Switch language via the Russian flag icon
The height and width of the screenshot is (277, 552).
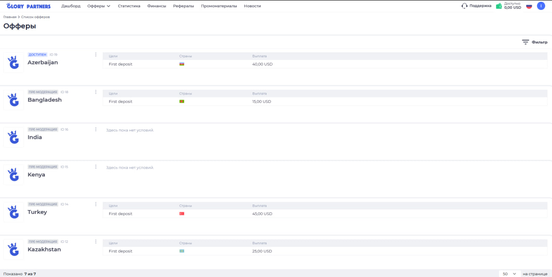(x=529, y=6)
